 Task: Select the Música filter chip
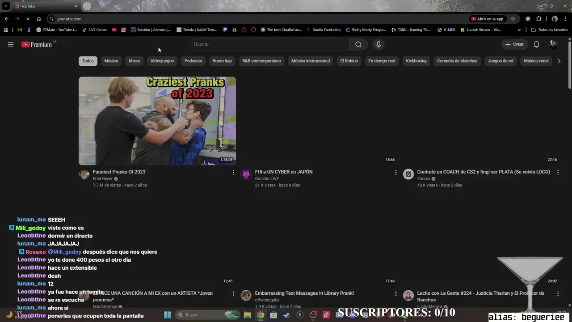111,61
